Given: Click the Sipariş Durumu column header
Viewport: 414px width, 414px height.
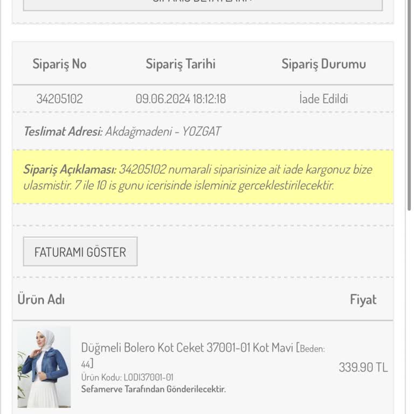Looking at the screenshot, I should (323, 64).
